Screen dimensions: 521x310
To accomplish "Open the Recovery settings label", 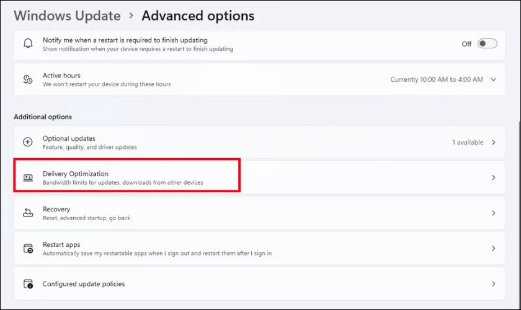I will tap(56, 210).
